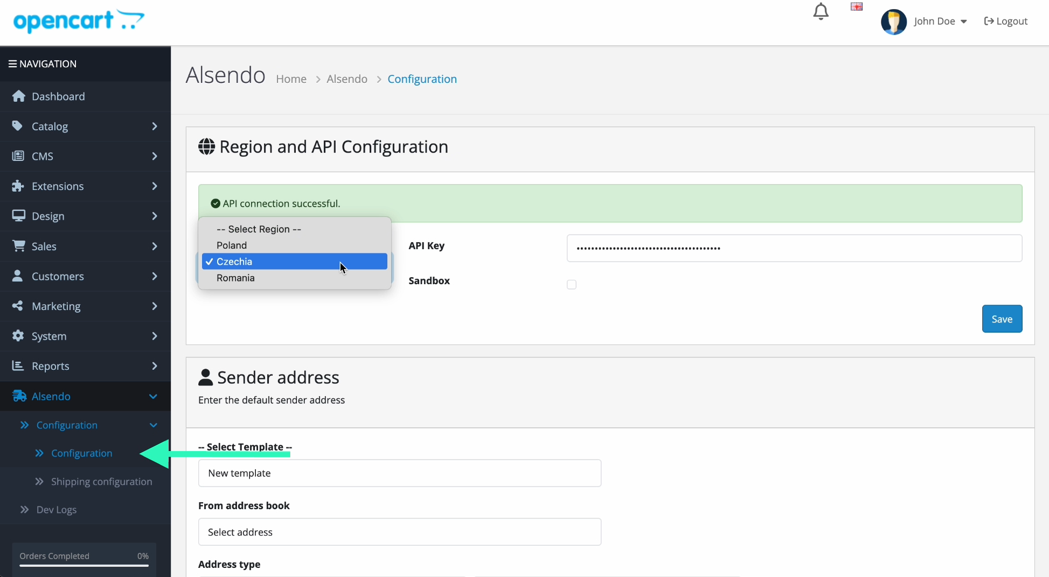Click the CMS newspaper icon
Screen dimensions: 1049x577
click(x=18, y=156)
